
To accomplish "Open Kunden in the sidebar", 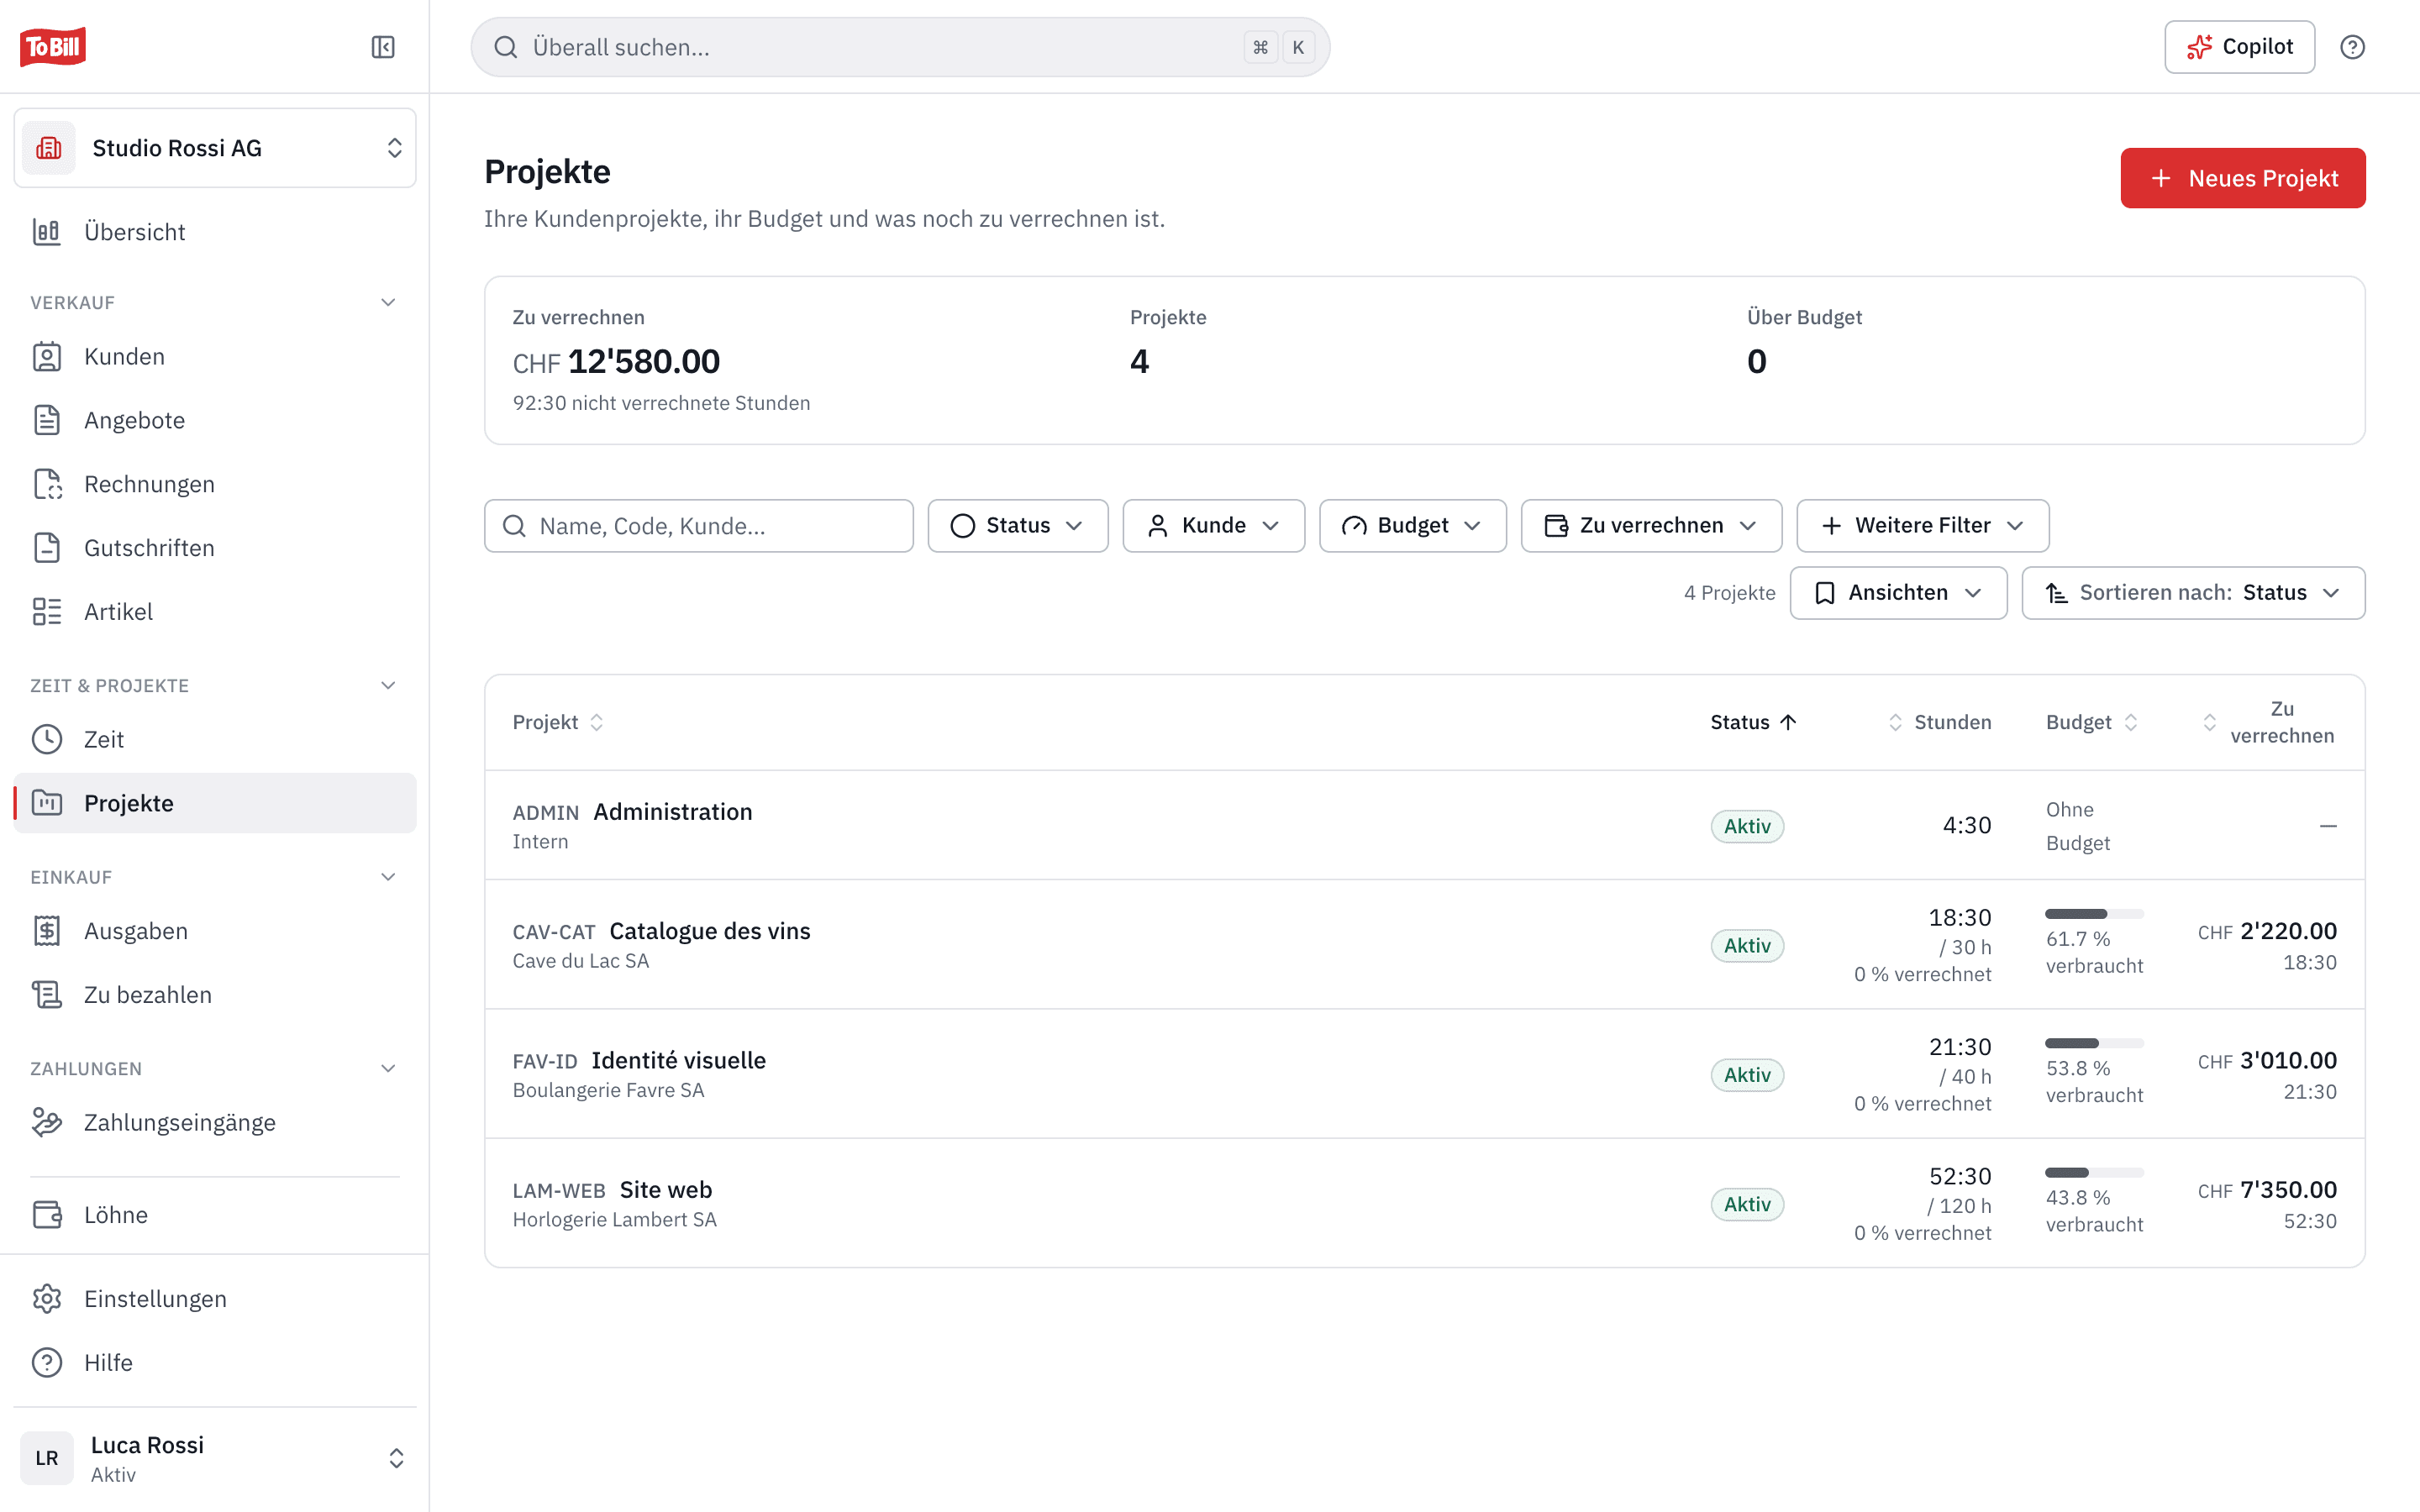I will [x=215, y=357].
